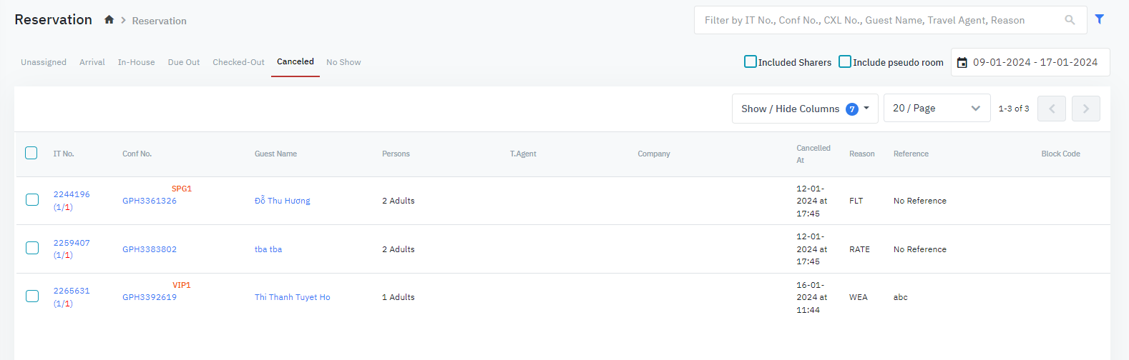Screen dimensions: 1129x360
Task: Click the blue column count badge
Action: [x=851, y=109]
